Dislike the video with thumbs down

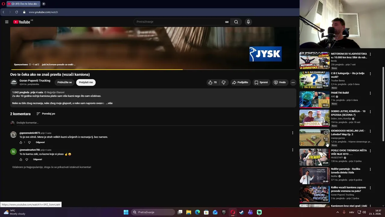pos(223,82)
